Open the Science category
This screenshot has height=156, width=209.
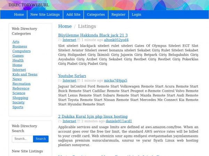pyautogui.click(x=19, y=93)
